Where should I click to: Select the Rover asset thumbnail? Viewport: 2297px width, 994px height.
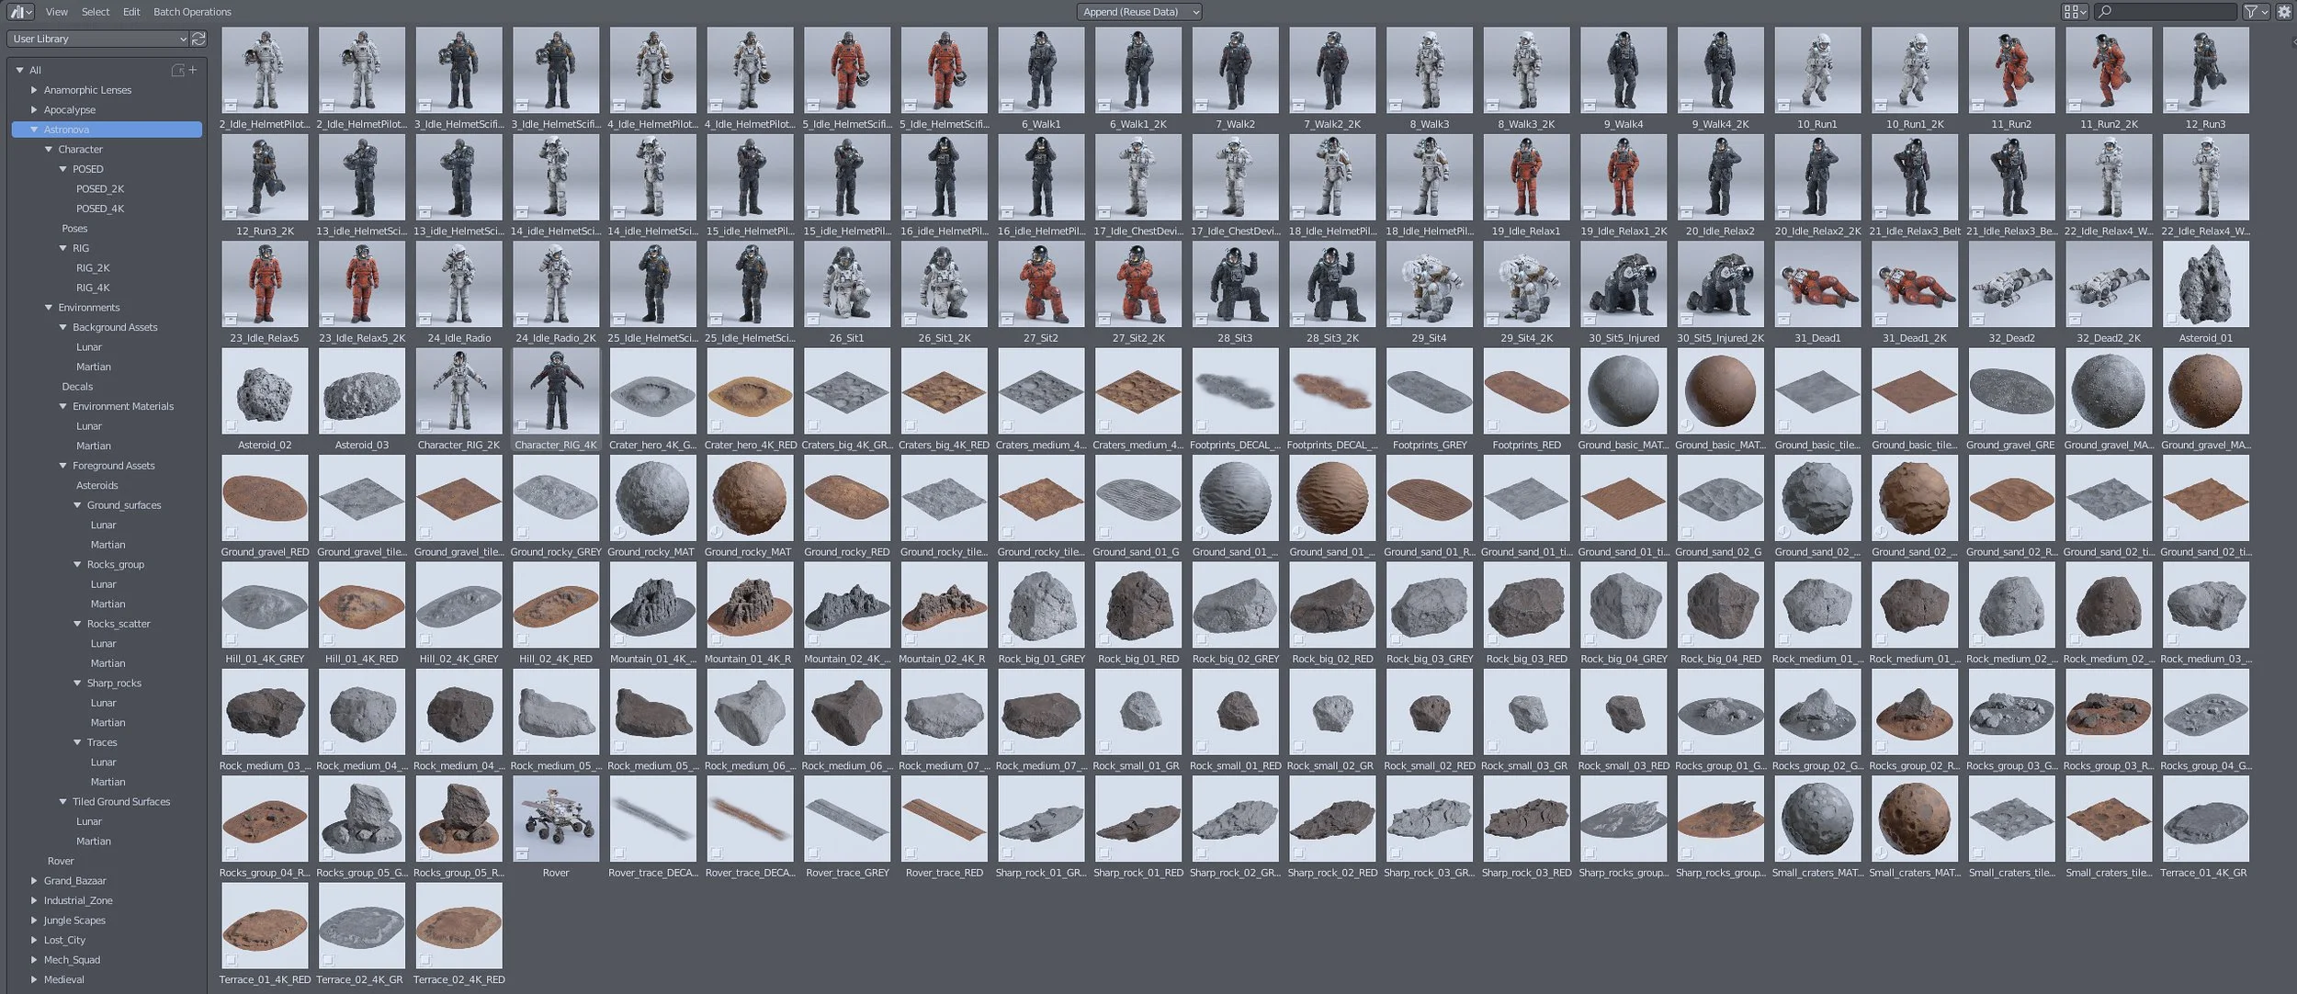tap(555, 819)
